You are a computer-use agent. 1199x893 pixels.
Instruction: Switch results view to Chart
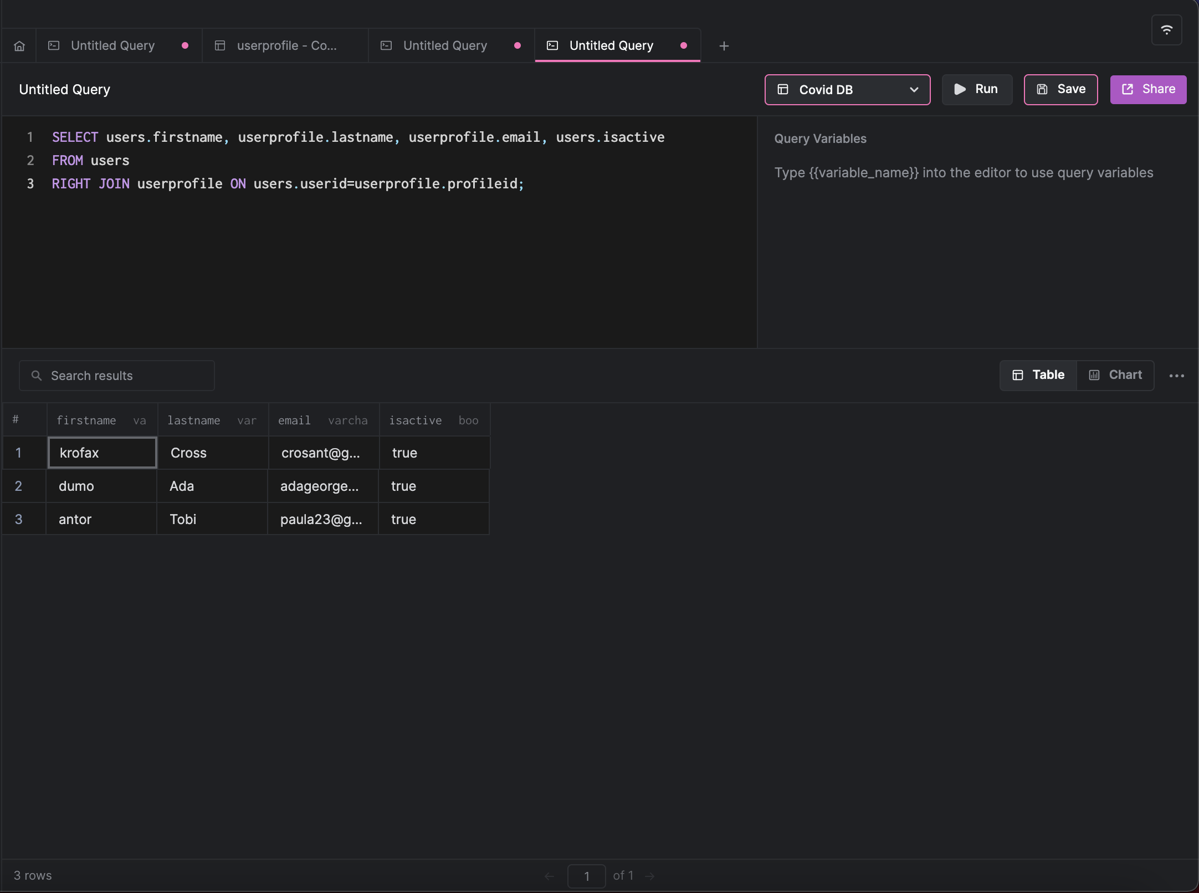pyautogui.click(x=1115, y=375)
